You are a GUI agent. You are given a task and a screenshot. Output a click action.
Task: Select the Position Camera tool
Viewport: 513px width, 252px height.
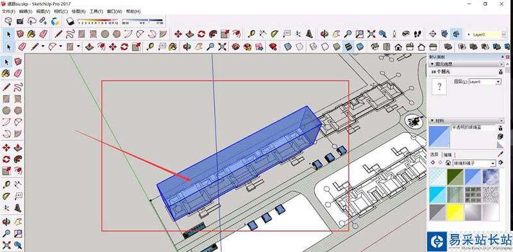[394, 34]
